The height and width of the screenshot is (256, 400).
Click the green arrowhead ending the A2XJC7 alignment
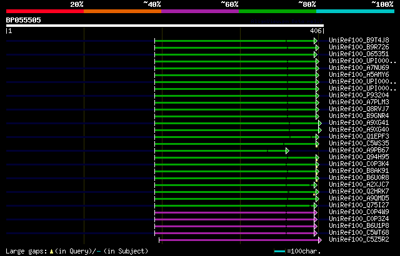316,185
